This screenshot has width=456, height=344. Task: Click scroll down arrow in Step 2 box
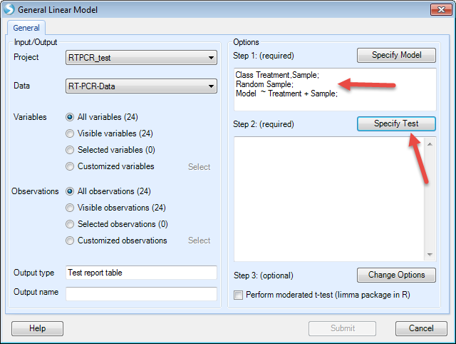coord(430,255)
